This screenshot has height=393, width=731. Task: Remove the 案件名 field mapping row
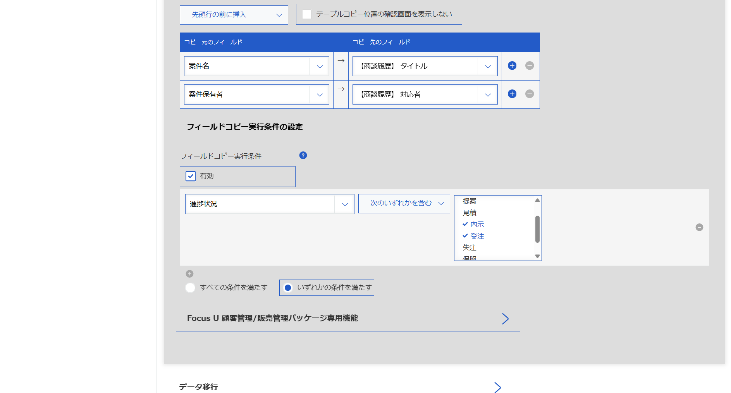[x=529, y=66]
